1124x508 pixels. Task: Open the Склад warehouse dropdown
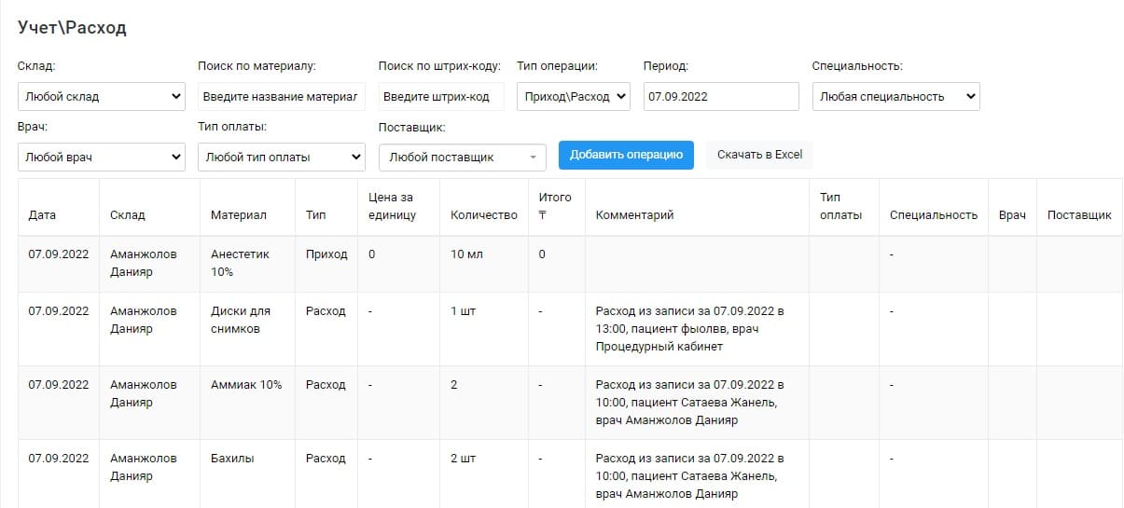101,97
